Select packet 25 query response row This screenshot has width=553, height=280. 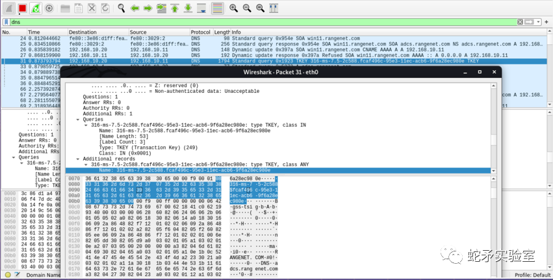(x=274, y=44)
